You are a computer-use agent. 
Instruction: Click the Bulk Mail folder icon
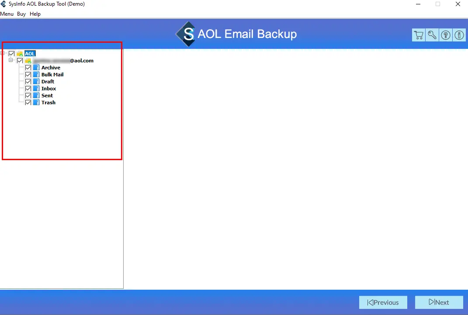click(36, 75)
